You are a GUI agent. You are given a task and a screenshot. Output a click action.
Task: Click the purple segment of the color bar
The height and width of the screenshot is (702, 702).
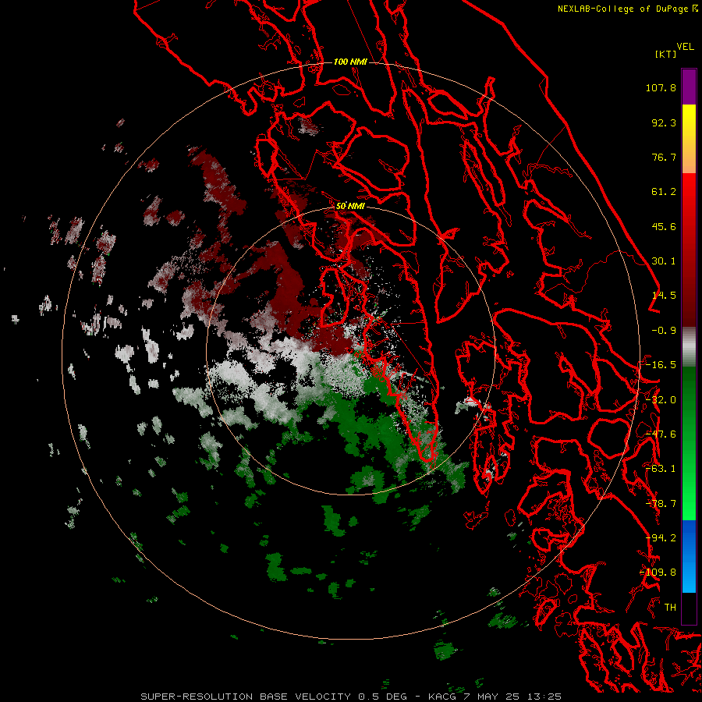click(x=689, y=87)
